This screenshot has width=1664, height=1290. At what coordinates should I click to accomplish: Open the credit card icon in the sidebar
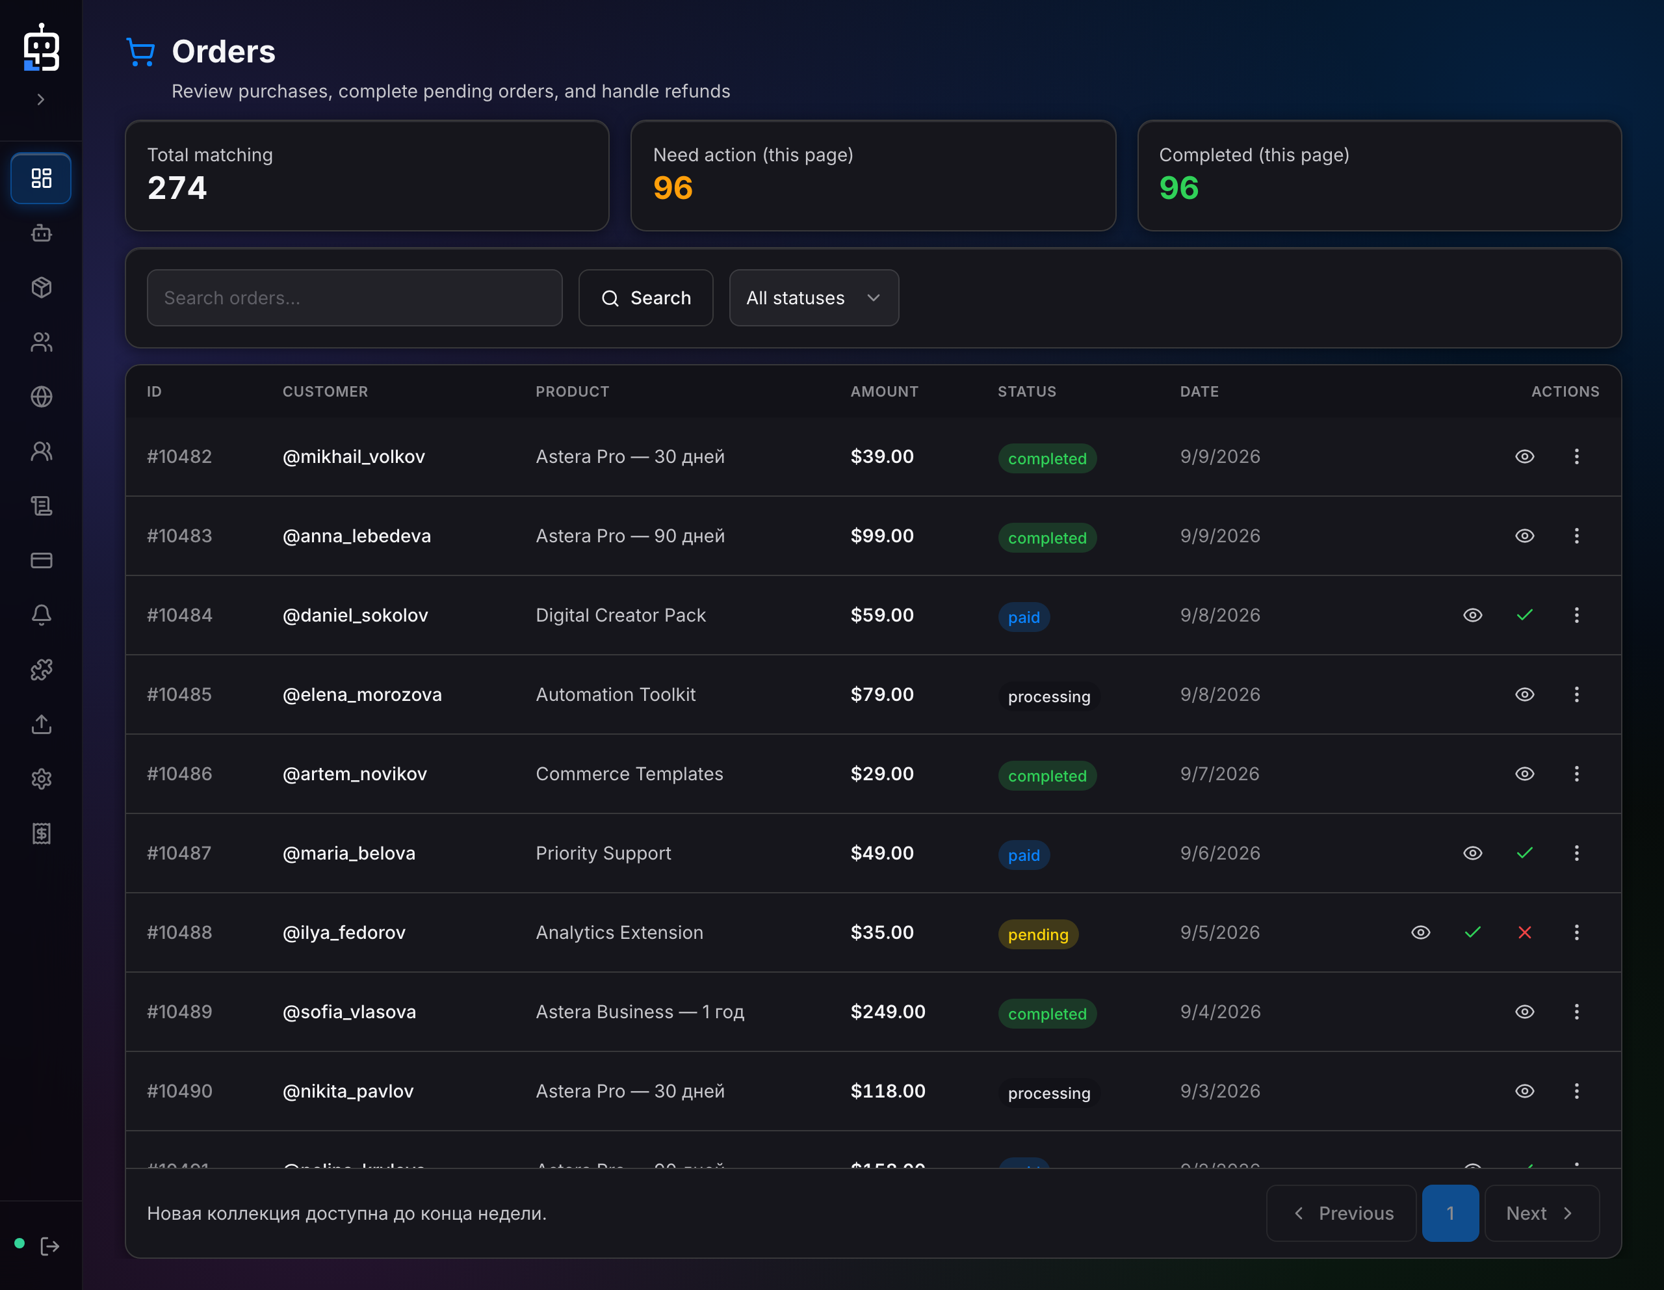pos(41,561)
